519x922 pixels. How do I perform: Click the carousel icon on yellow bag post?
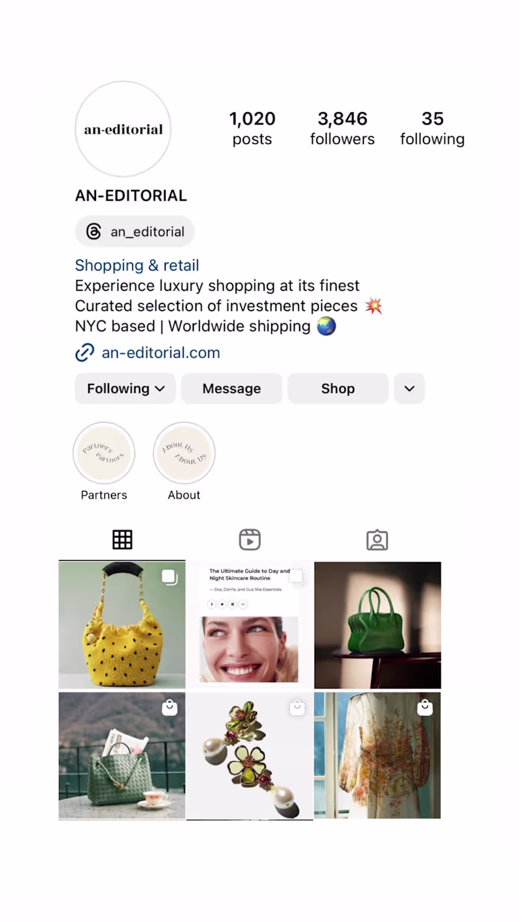(169, 577)
